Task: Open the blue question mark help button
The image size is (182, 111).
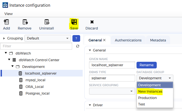Action: (x=76, y=38)
